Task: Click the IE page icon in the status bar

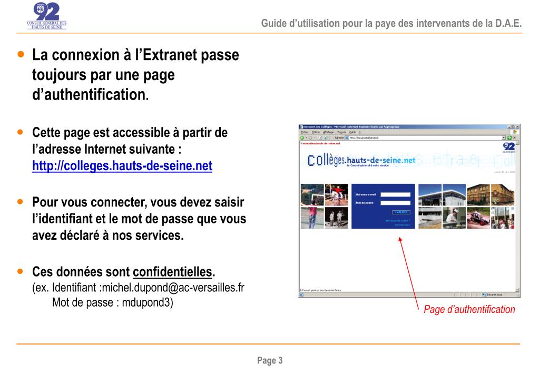Action: click(x=301, y=295)
